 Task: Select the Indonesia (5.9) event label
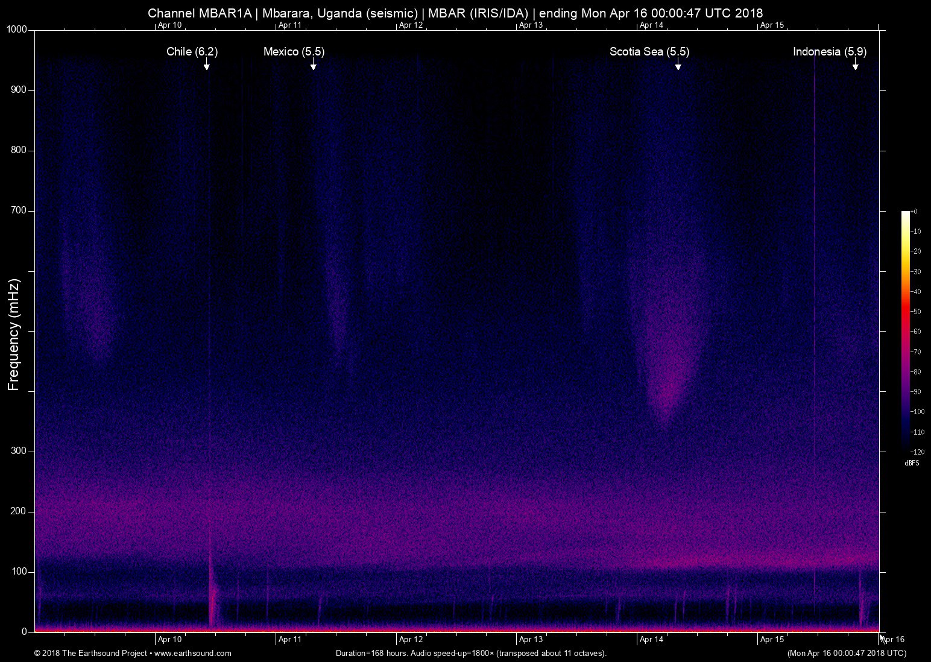pyautogui.click(x=829, y=52)
